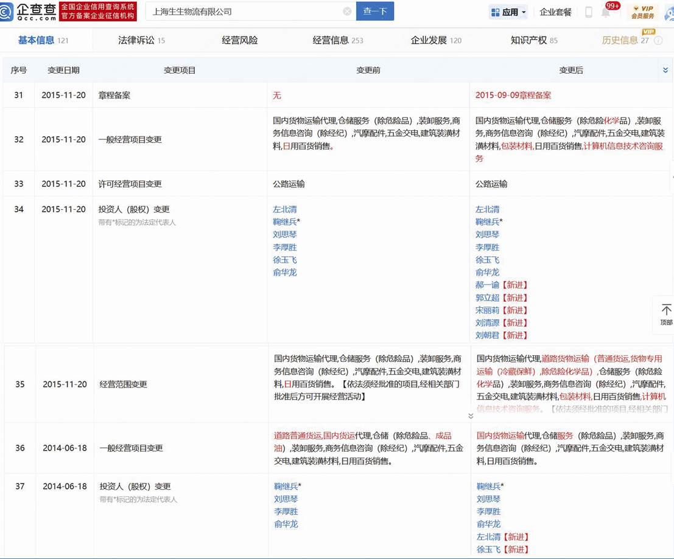Expand the table header double-chevron at right
Screen dimensions: 674x559
pyautogui.click(x=665, y=71)
